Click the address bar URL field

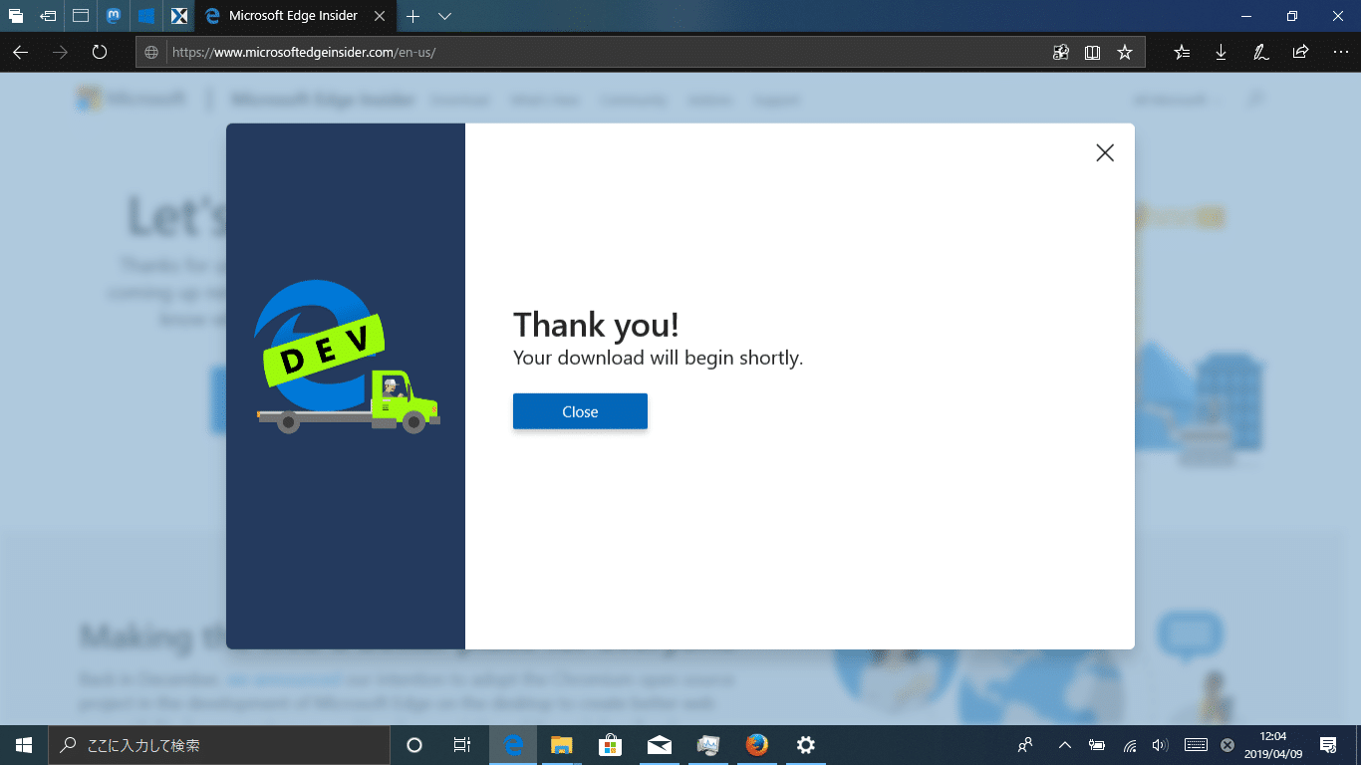coord(608,53)
